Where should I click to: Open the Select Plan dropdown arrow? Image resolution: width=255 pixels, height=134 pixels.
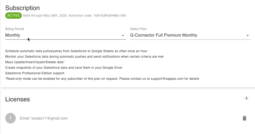coord(247,36)
